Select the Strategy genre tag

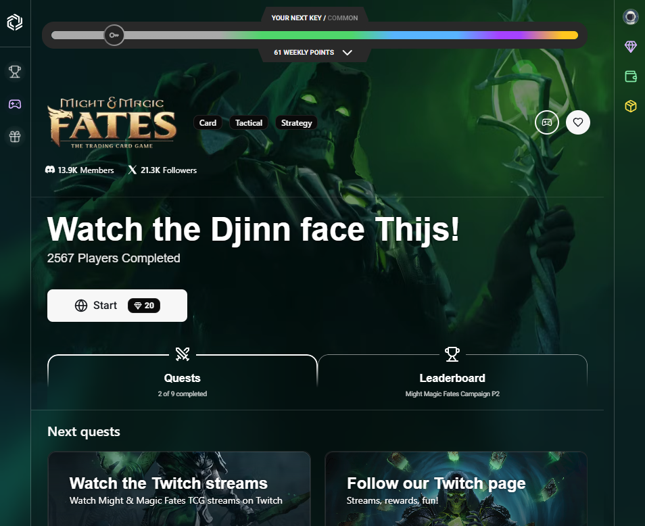[x=296, y=123]
